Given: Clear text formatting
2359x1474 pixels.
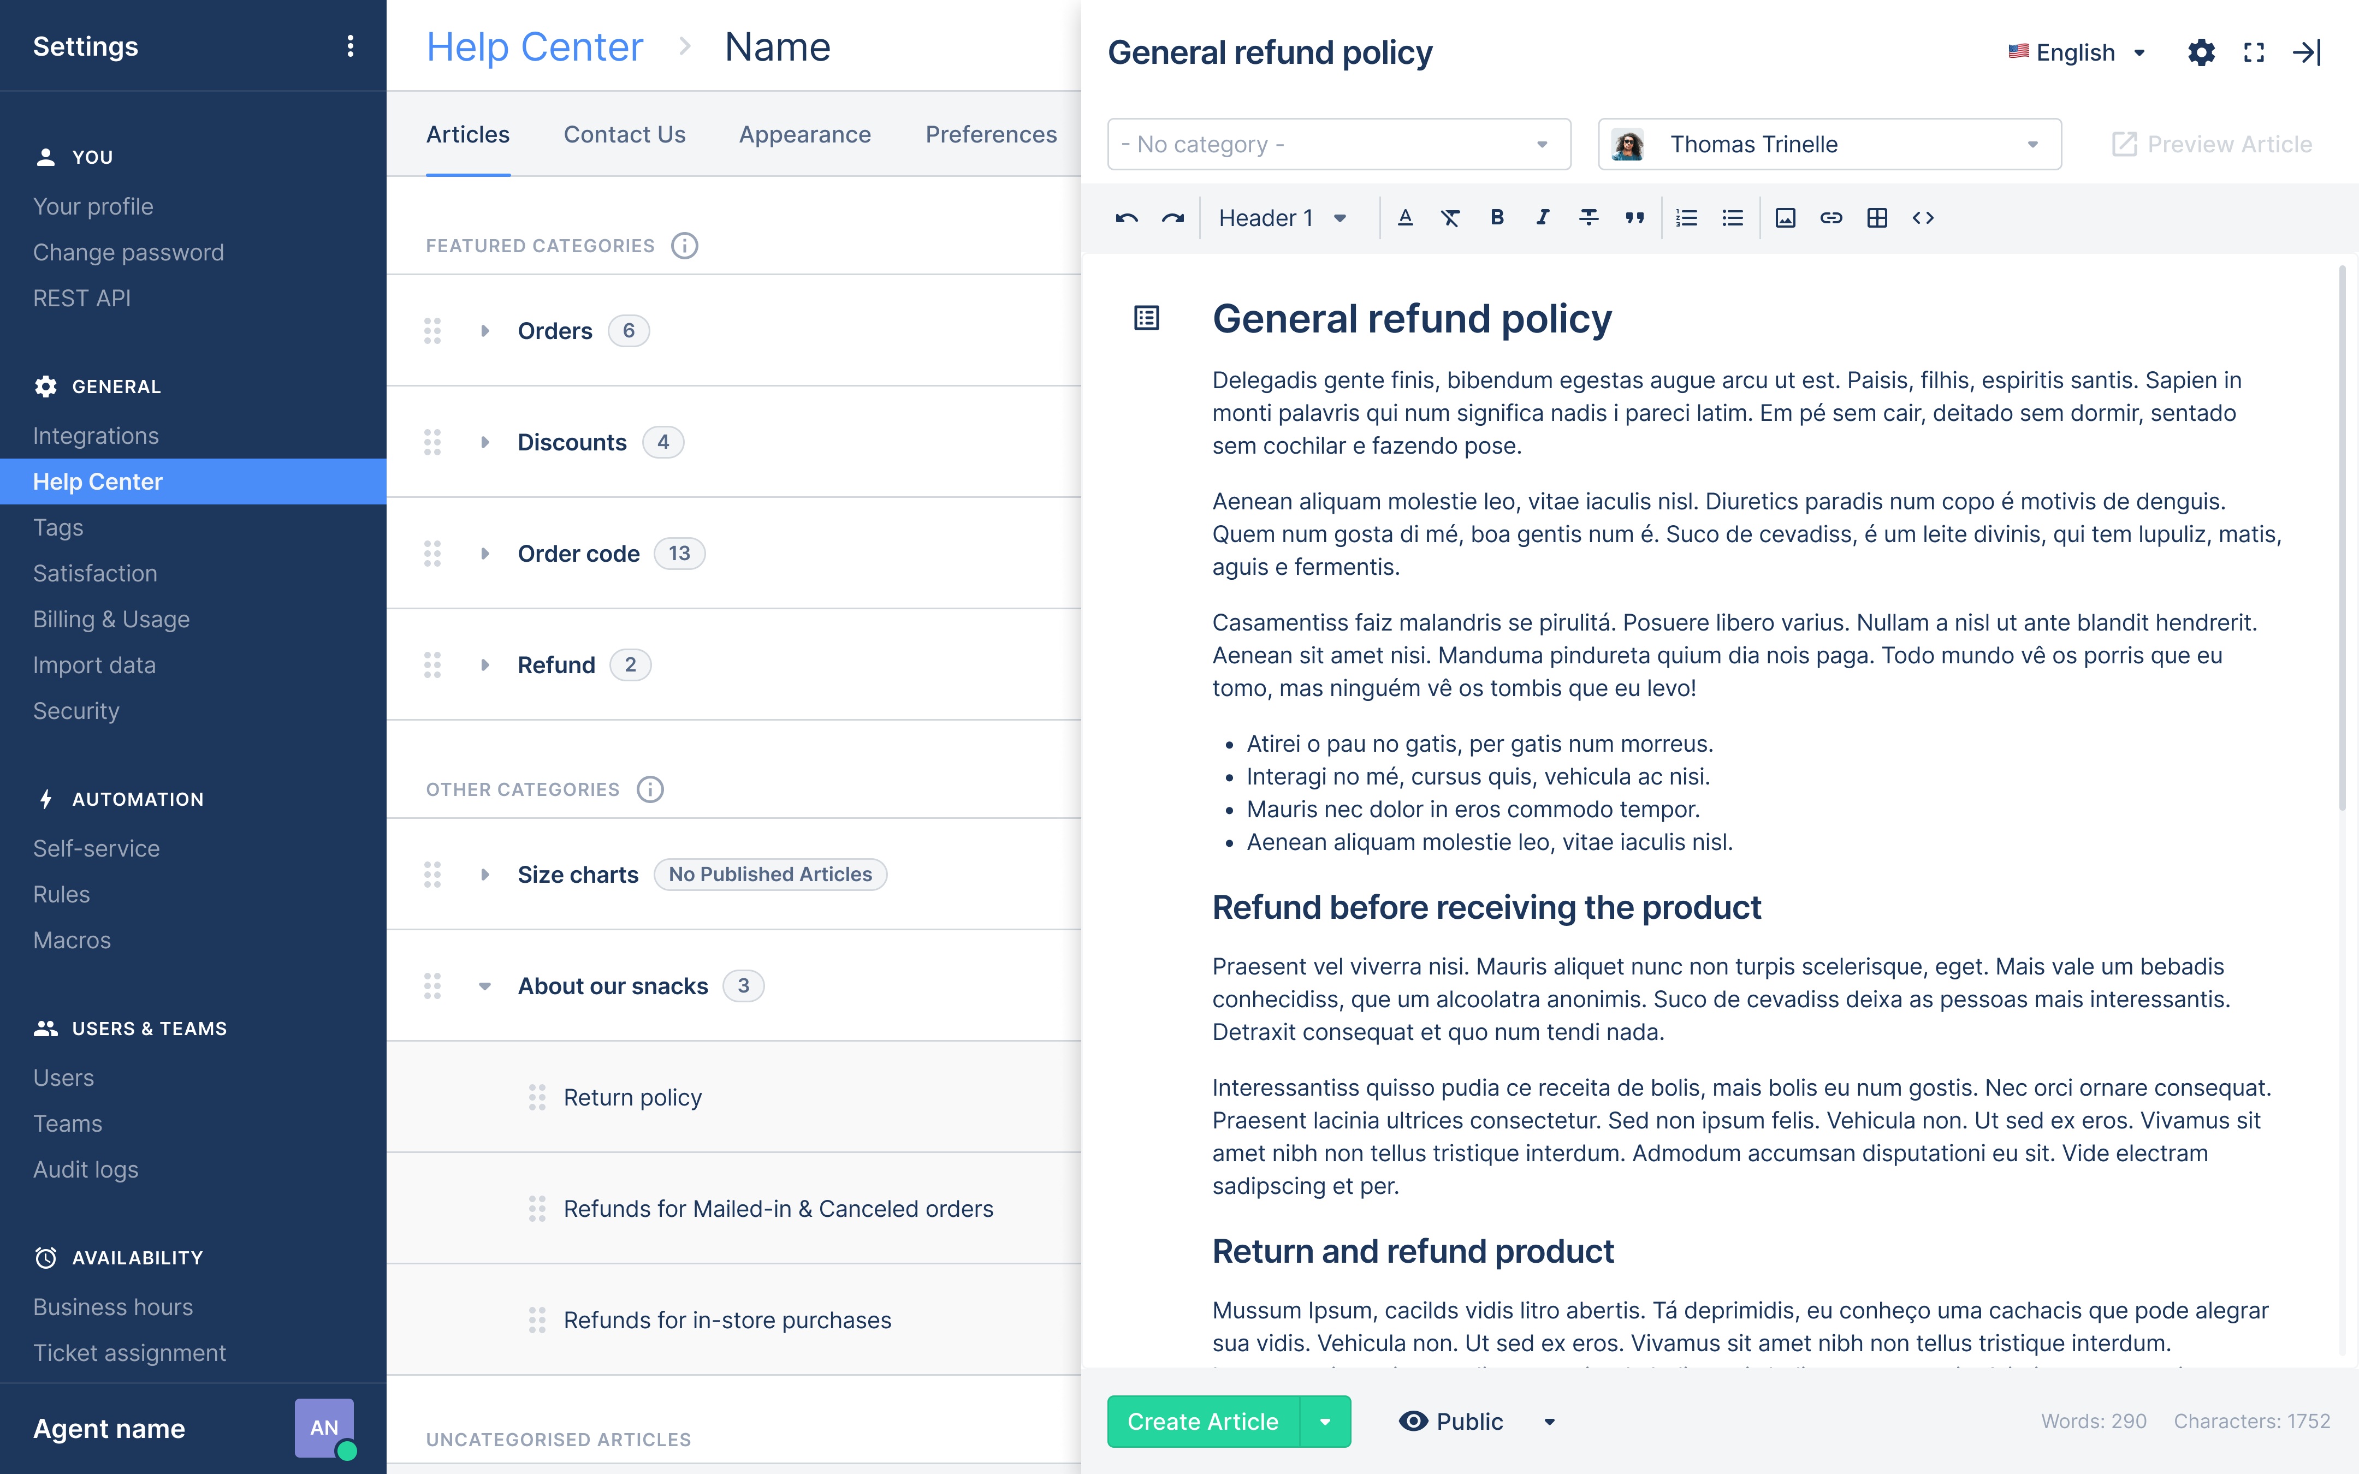Looking at the screenshot, I should point(1450,218).
